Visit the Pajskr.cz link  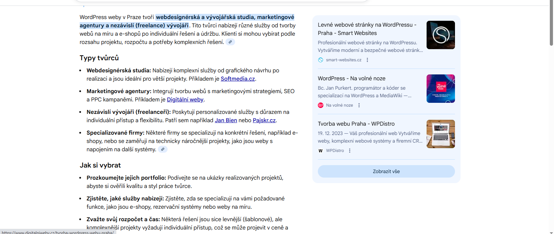tap(264, 120)
